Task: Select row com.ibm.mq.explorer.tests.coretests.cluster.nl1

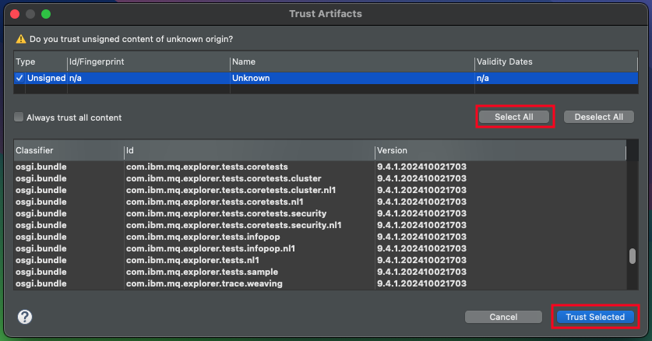Action: [x=320, y=190]
